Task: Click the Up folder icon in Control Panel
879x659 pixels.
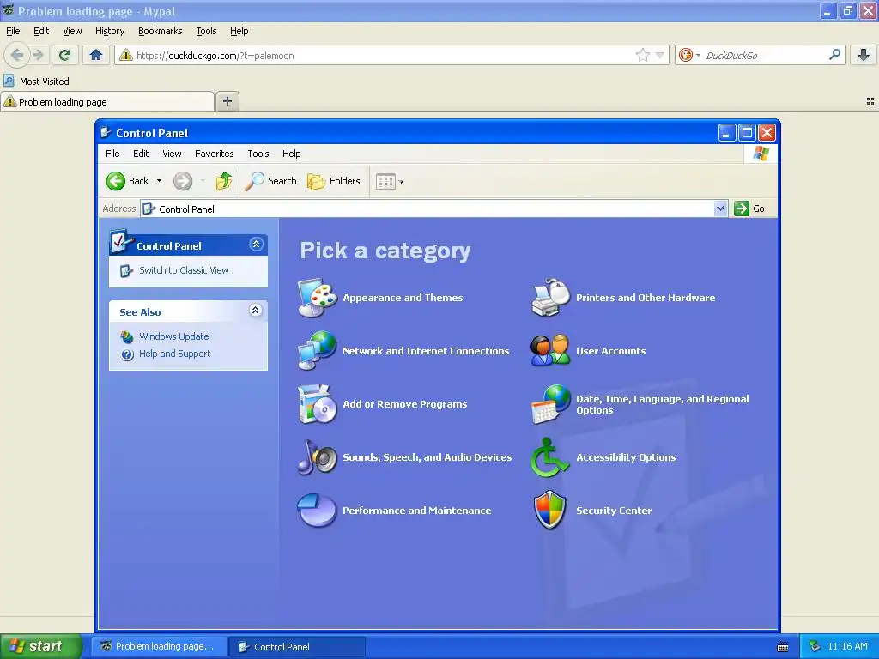Action: [x=224, y=181]
